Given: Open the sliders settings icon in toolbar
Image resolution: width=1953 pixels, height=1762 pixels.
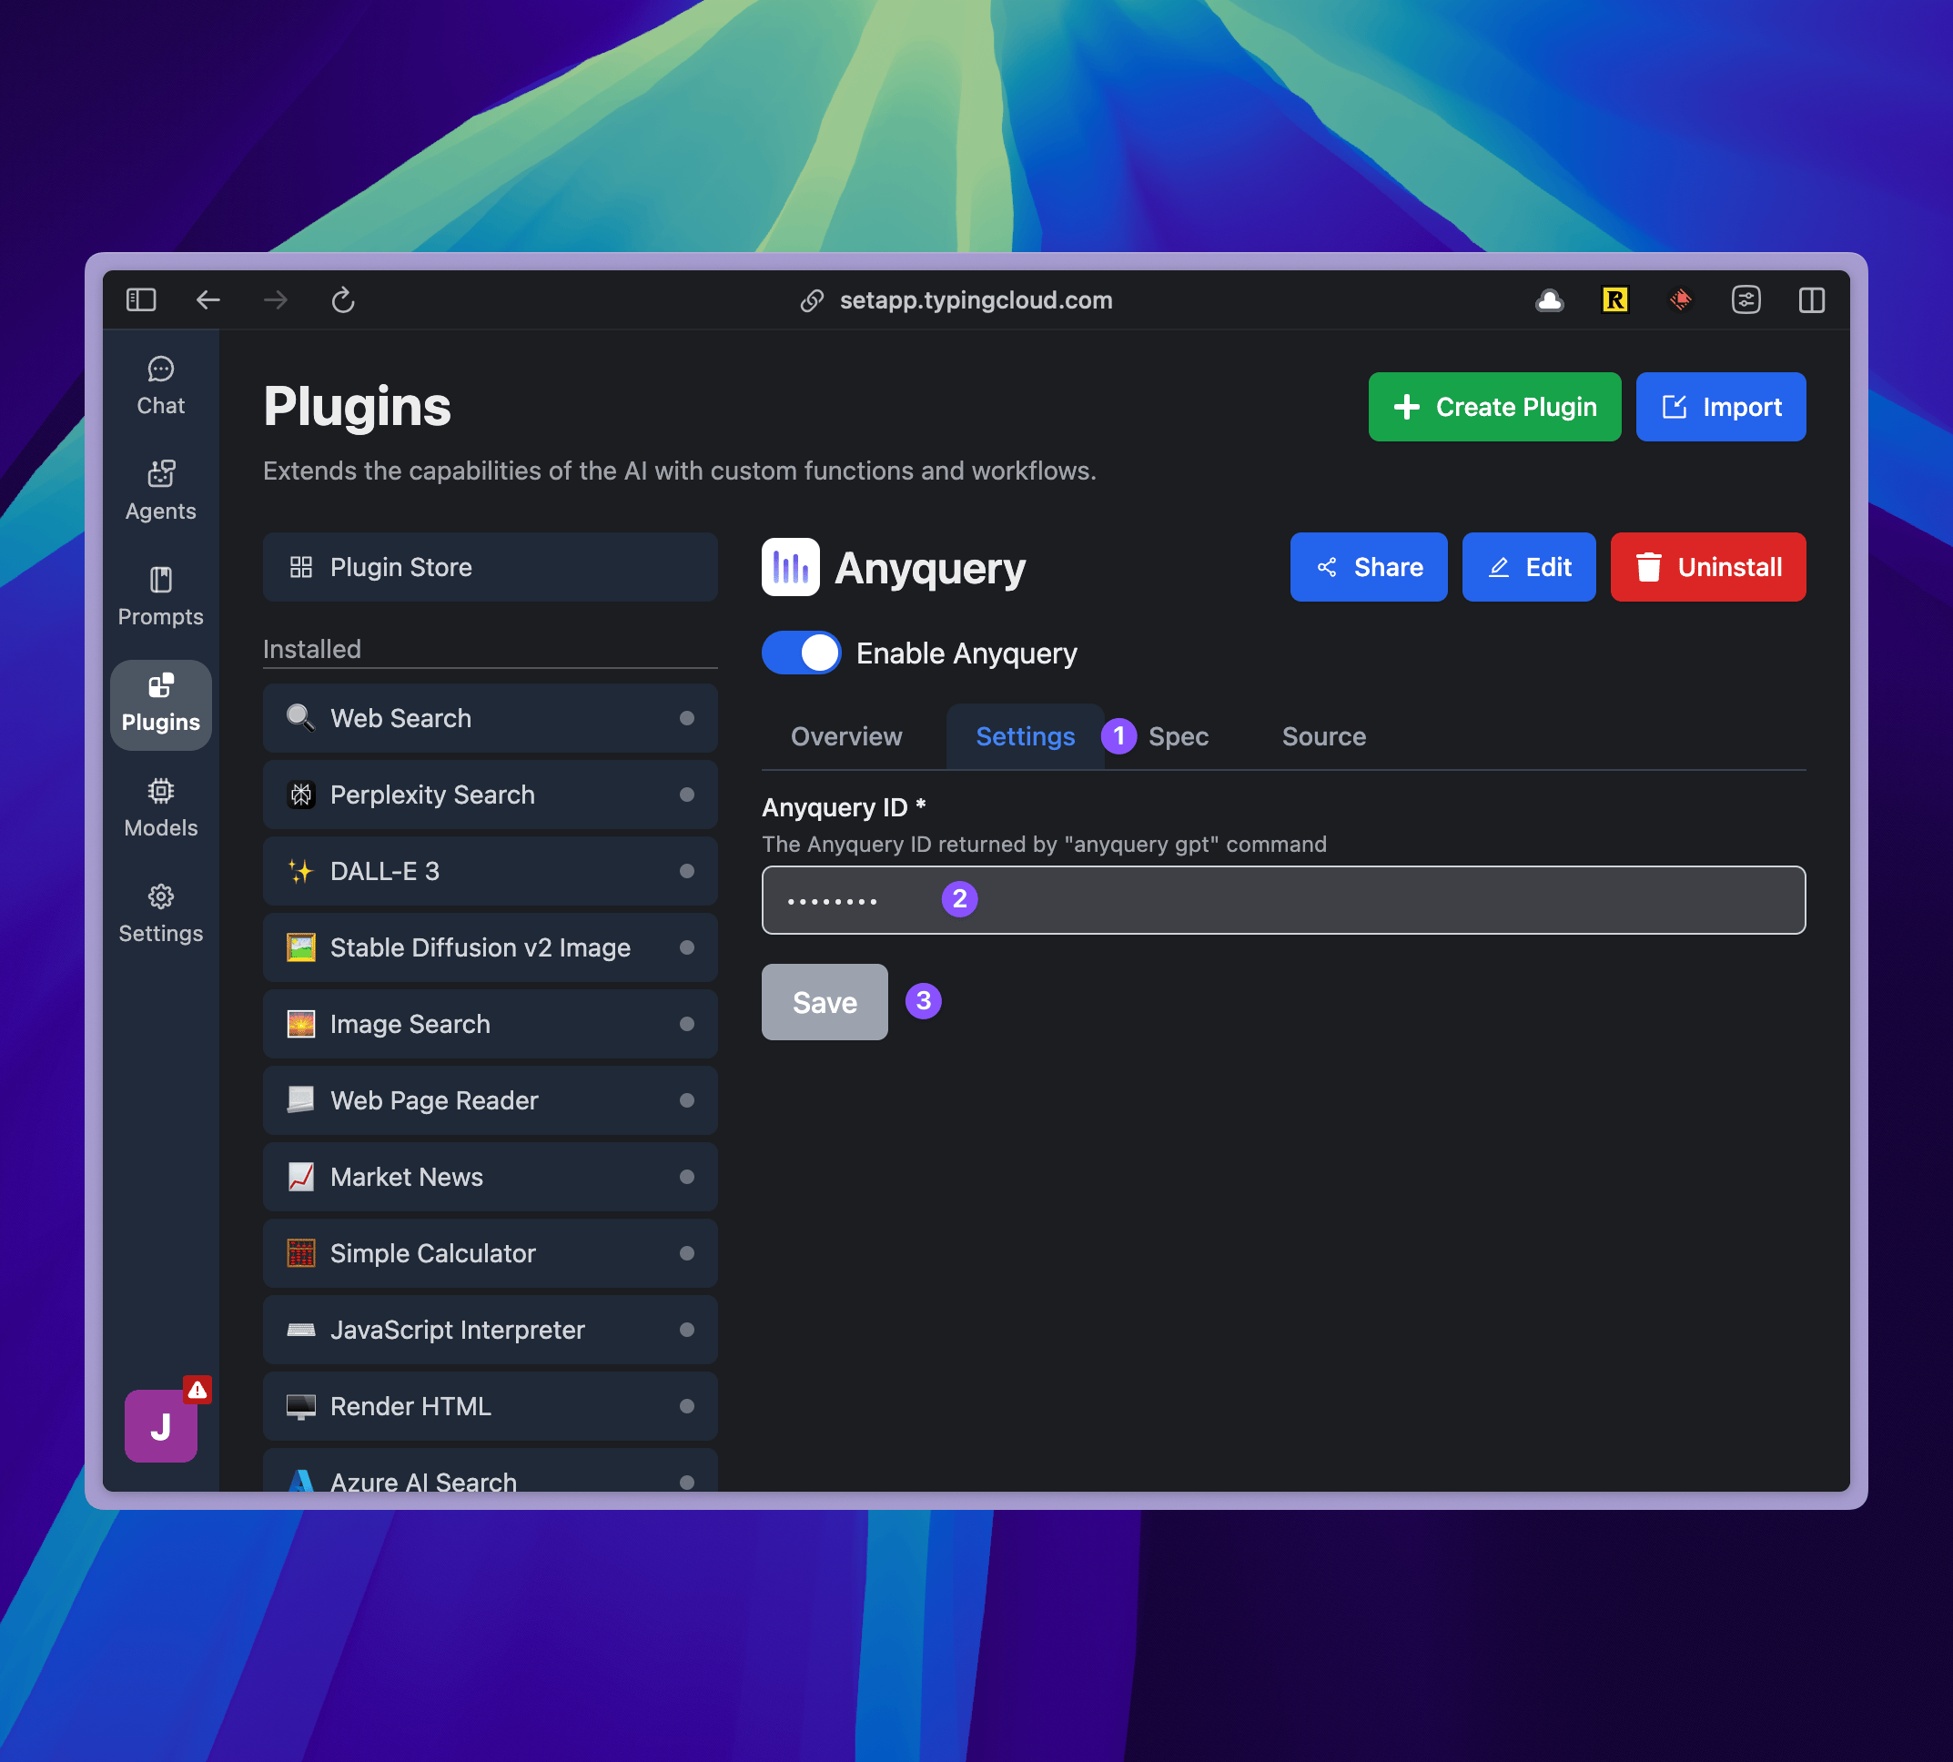Looking at the screenshot, I should click(1746, 300).
